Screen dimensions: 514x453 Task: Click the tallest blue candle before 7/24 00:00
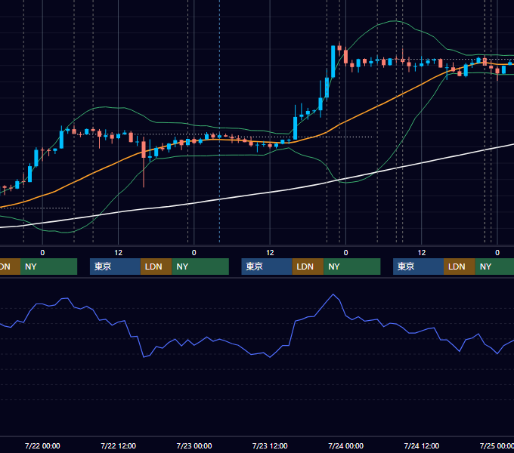[x=333, y=62]
